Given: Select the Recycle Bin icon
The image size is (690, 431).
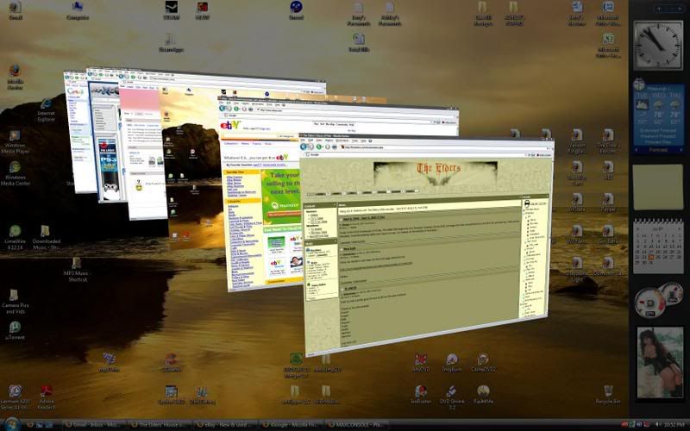Looking at the screenshot, I should pos(608,395).
